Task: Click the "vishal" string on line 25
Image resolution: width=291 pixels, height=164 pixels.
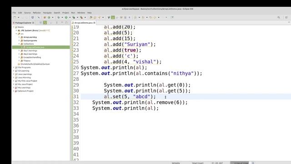Action: point(145,62)
